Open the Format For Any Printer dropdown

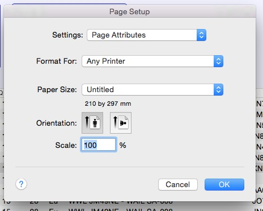click(152, 61)
